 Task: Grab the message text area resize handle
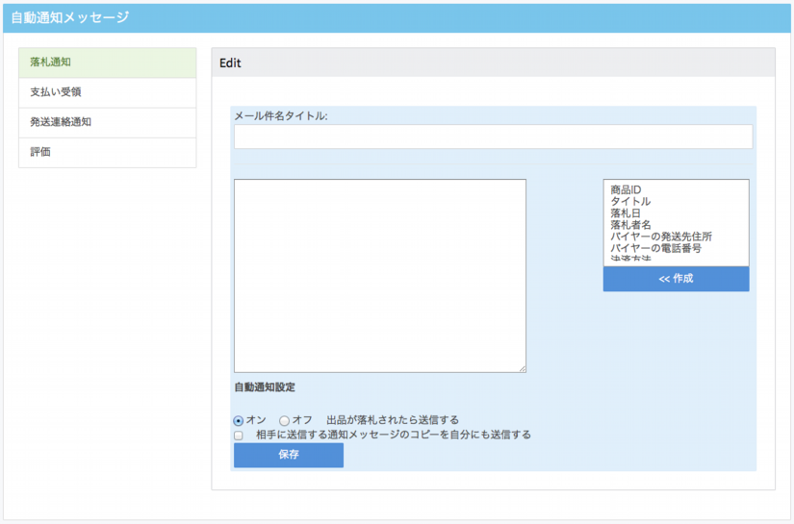[523, 368]
